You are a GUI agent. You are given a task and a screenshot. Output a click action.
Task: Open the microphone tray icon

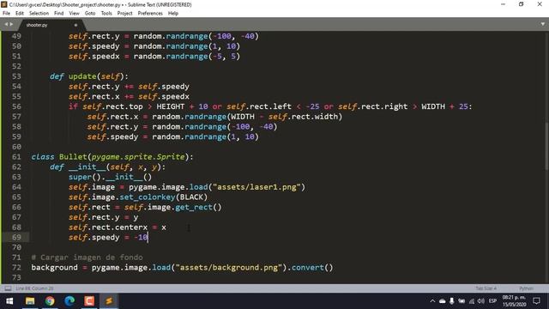(x=452, y=301)
